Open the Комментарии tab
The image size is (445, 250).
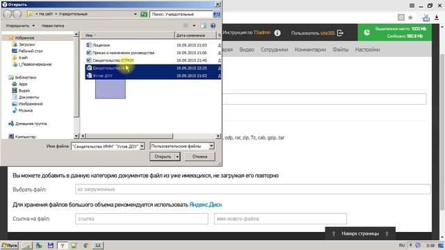click(x=310, y=49)
